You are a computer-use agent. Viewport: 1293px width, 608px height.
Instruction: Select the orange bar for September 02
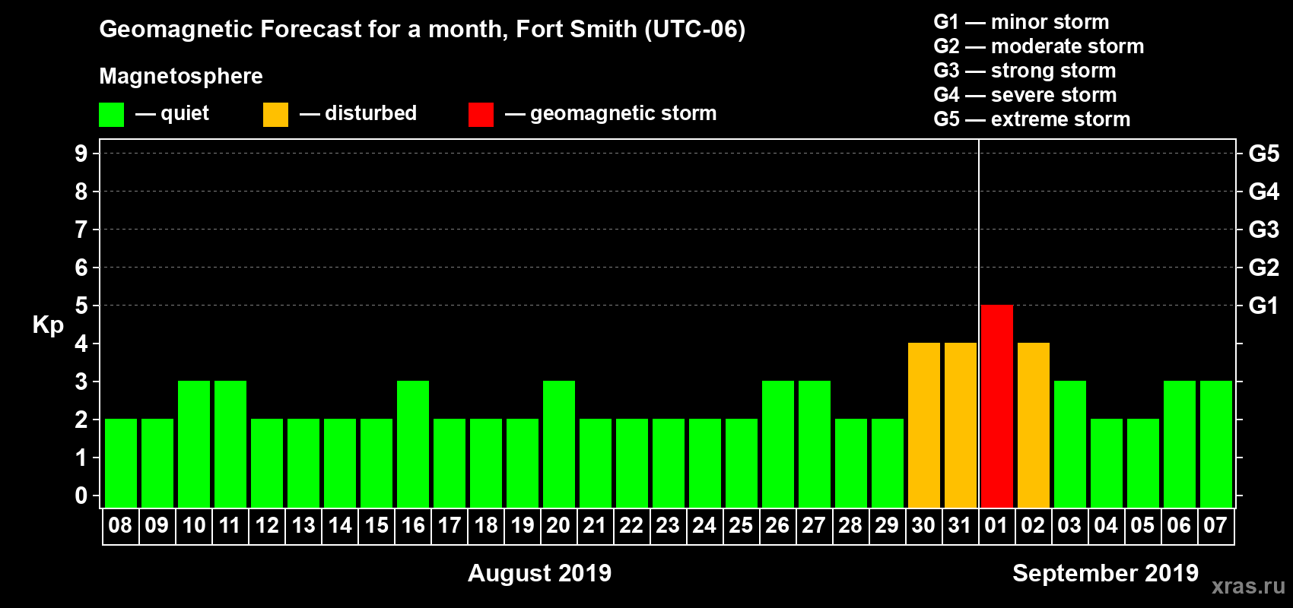[1034, 425]
